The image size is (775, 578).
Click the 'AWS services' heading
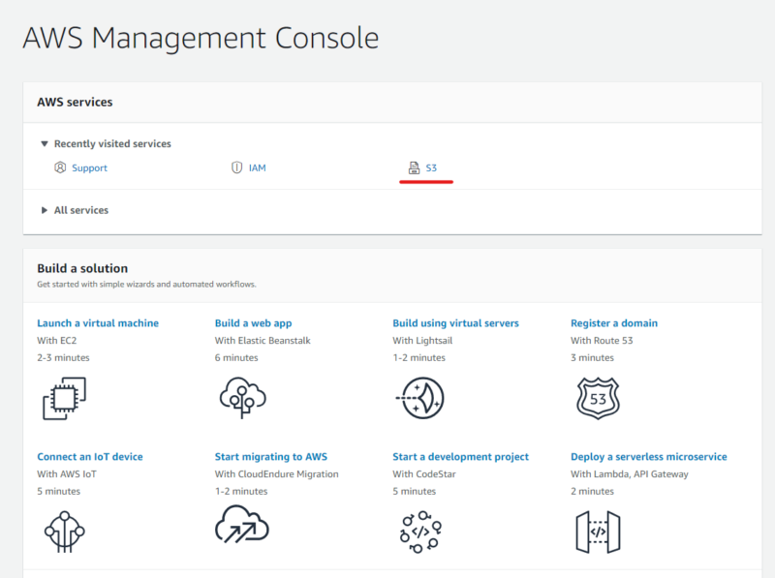[75, 102]
